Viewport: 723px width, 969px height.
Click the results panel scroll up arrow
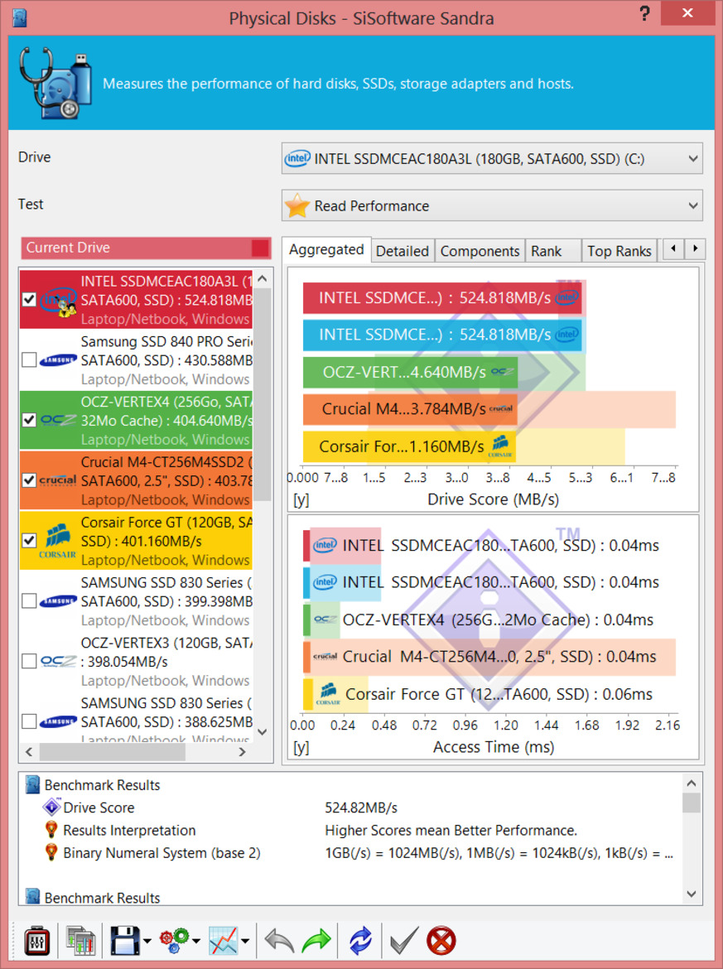(x=692, y=783)
